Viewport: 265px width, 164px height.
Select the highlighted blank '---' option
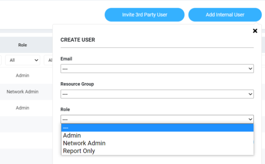coord(157,128)
